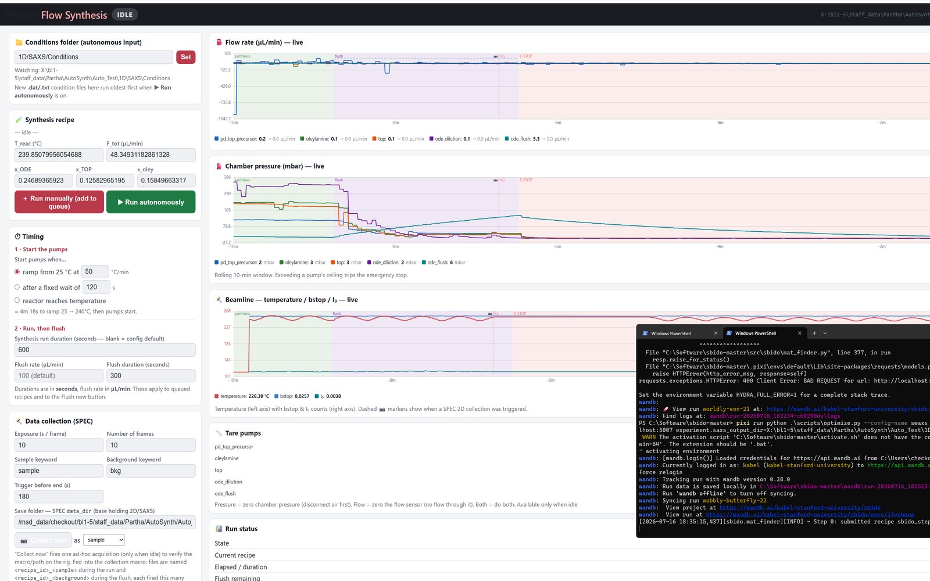The height and width of the screenshot is (581, 930).
Task: Click the pencil icon next to Synthesis recipe
Action: (19, 120)
